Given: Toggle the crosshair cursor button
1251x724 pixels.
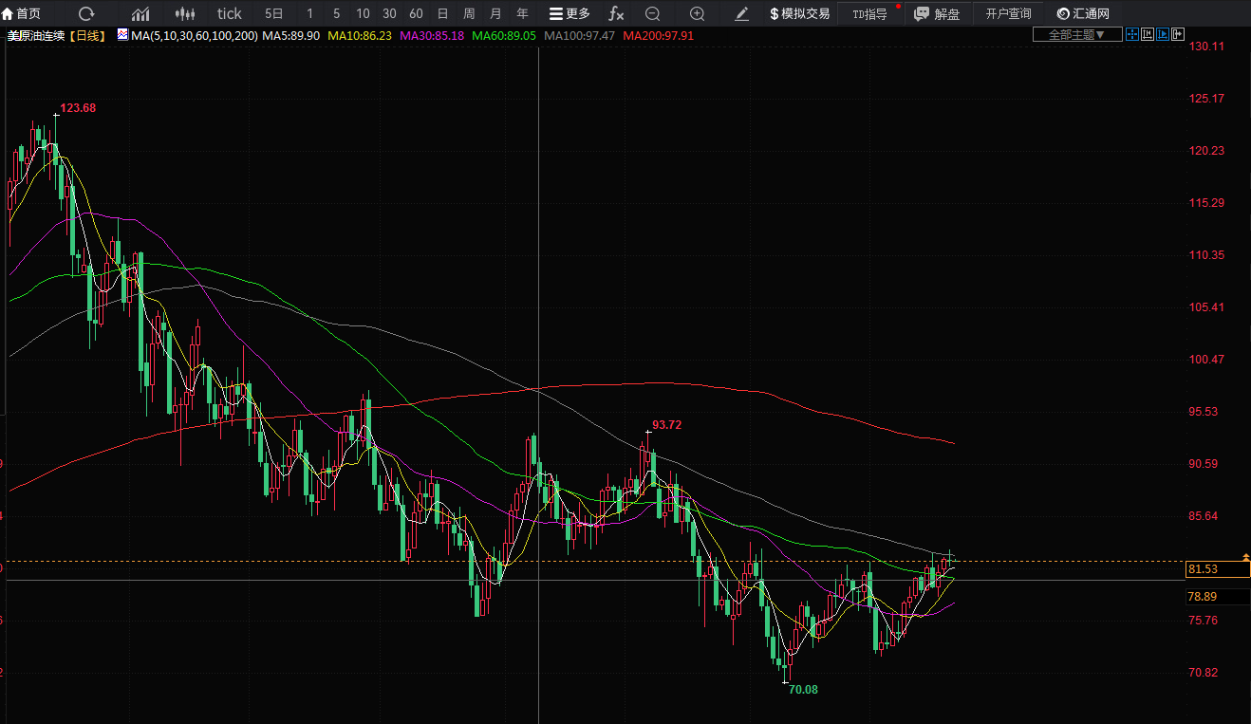Looking at the screenshot, I should point(1131,35).
